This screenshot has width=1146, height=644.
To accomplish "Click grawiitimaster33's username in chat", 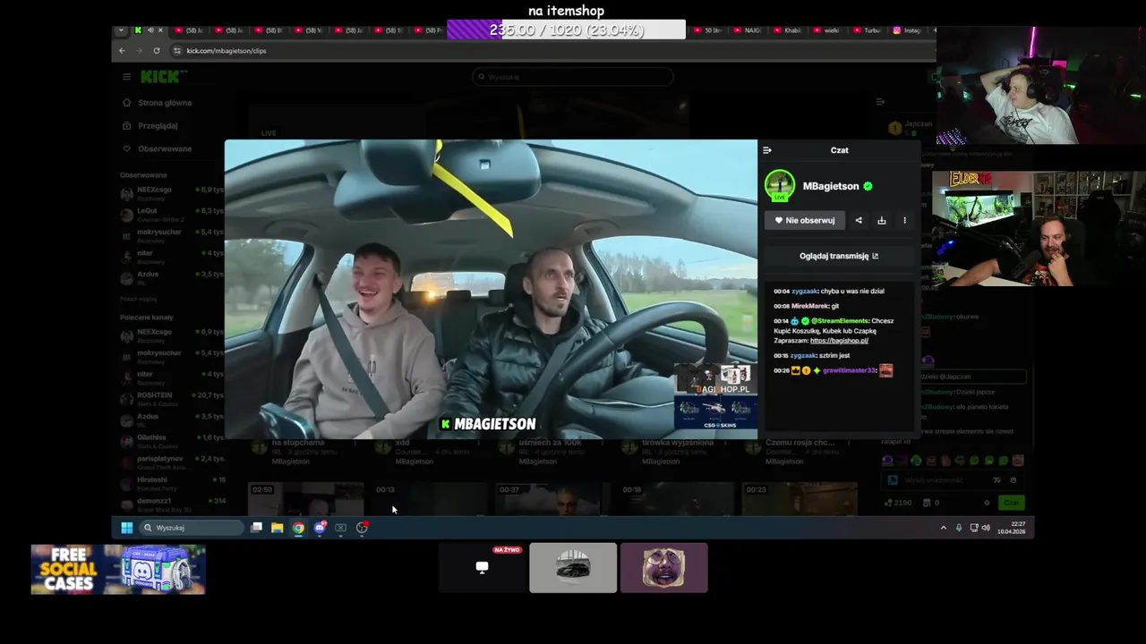I will pos(850,370).
